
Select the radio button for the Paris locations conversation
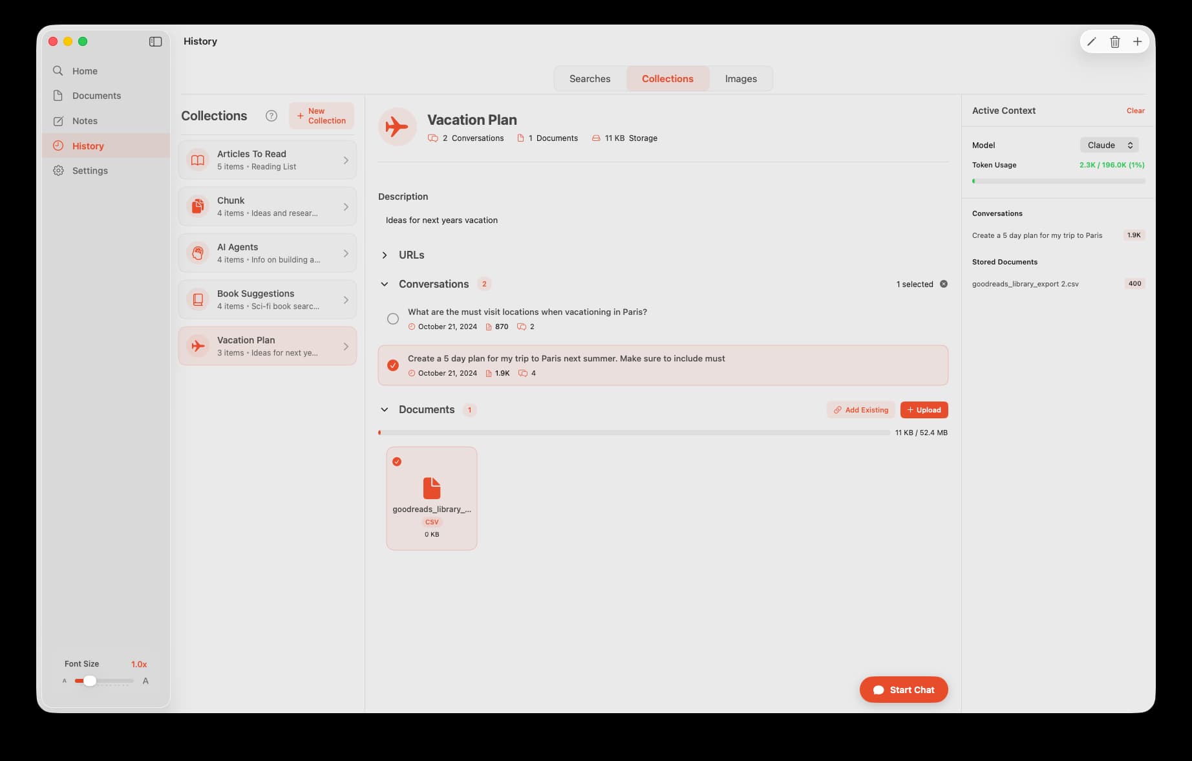(x=393, y=318)
